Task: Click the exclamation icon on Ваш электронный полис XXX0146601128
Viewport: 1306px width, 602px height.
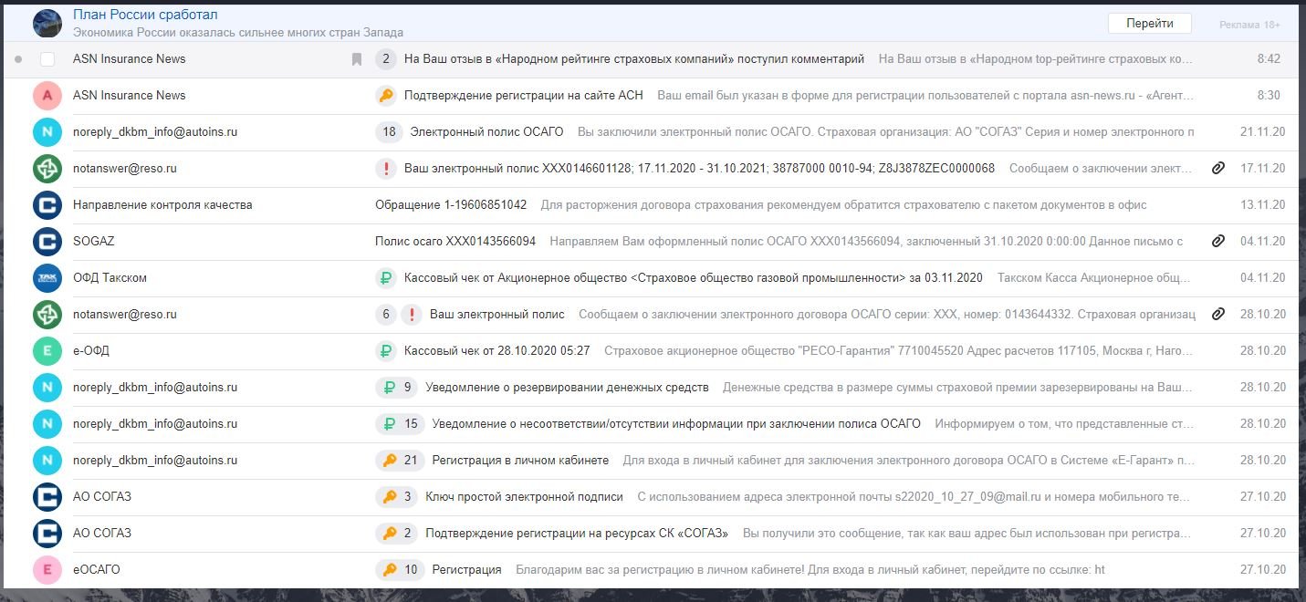Action: [x=386, y=169]
